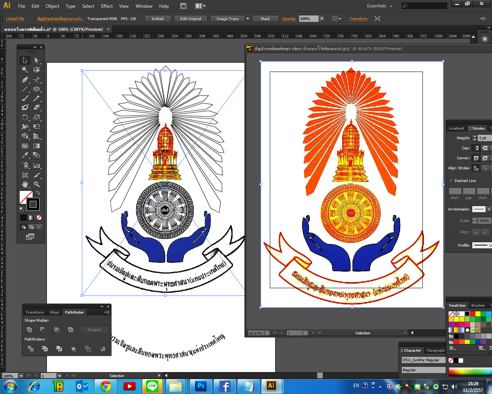Set fill mode to Color in the Tools panel
Image resolution: width=492 pixels, height=394 pixels.
(23, 217)
